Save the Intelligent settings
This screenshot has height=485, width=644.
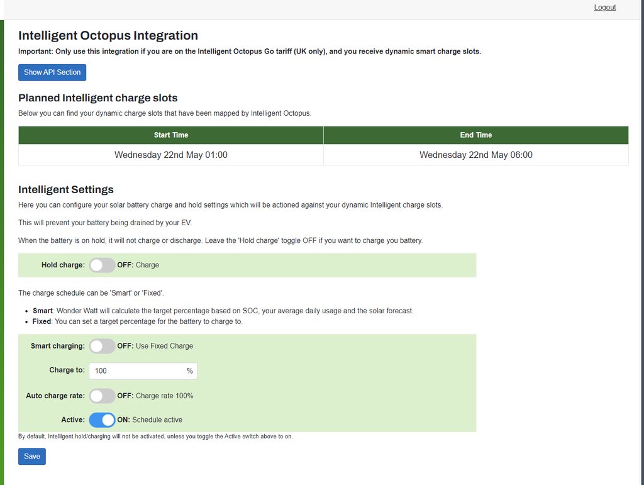point(31,457)
